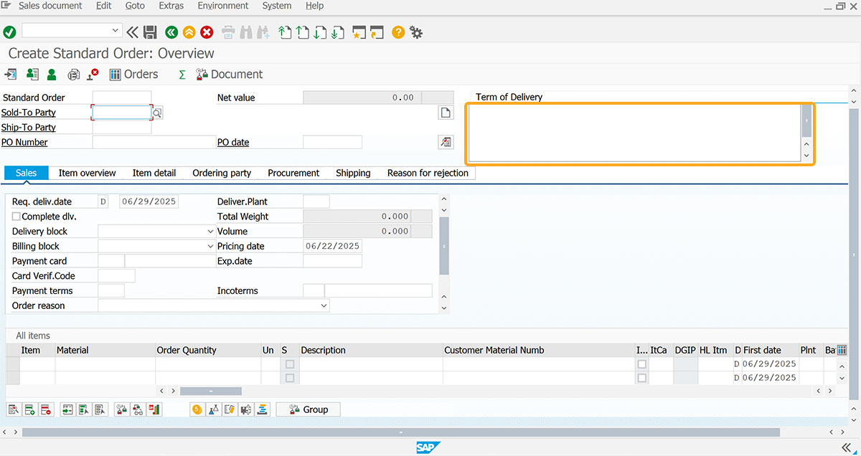This screenshot has width=861, height=456.
Task: Switch to the Shipping tab
Action: pyautogui.click(x=353, y=173)
